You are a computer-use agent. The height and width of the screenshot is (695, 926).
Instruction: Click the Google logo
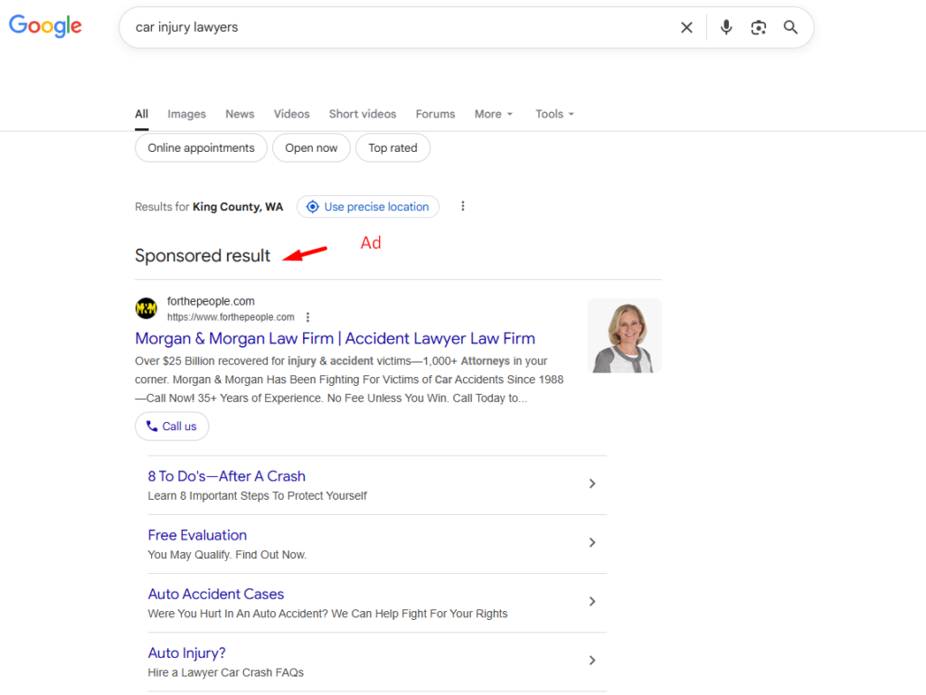click(44, 26)
